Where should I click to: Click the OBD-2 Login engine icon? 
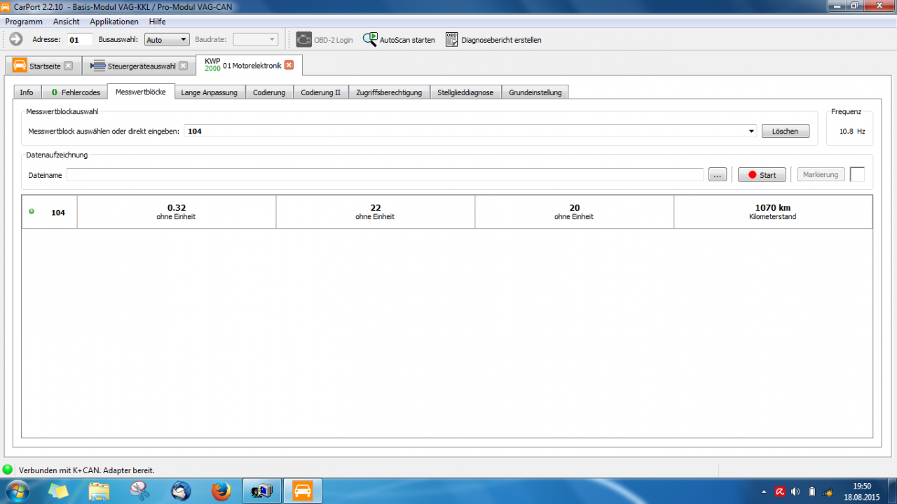click(303, 39)
